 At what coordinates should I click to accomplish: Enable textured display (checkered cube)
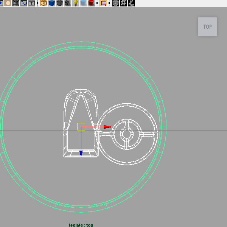67,3
